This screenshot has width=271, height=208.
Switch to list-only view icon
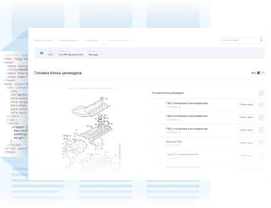(263, 73)
